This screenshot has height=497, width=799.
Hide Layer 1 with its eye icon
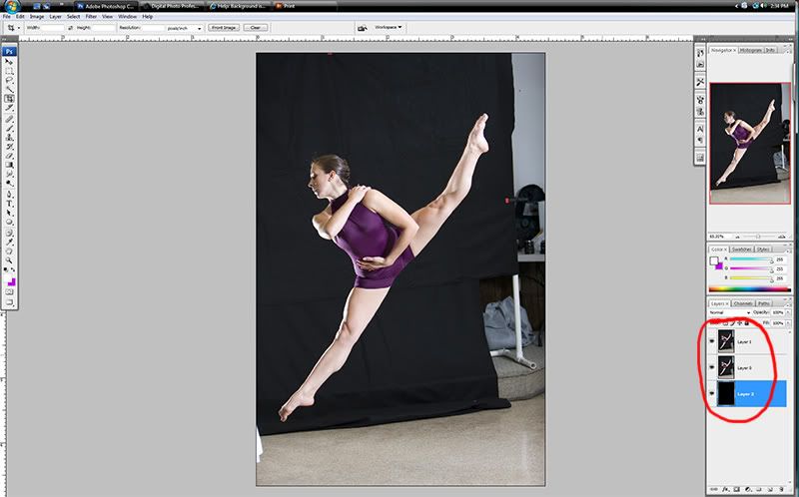point(712,341)
